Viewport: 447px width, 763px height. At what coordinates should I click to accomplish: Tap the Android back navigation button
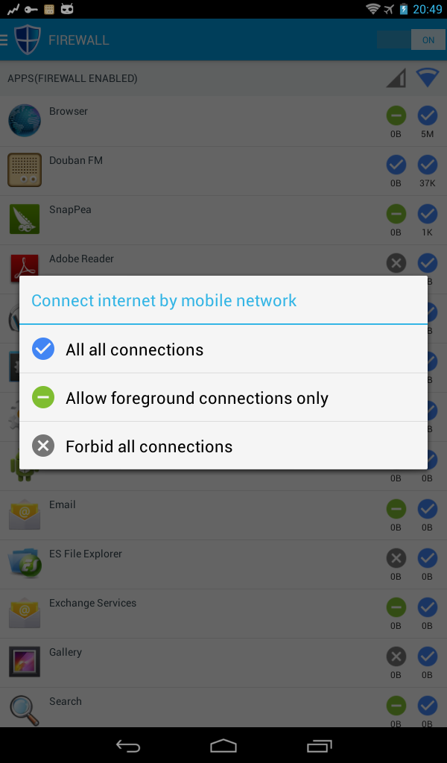tap(128, 745)
